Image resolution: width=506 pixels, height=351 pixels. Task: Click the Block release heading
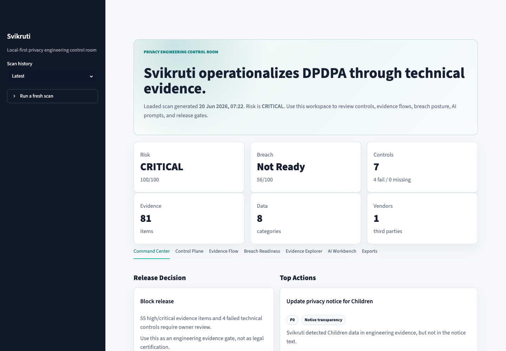pyautogui.click(x=157, y=302)
